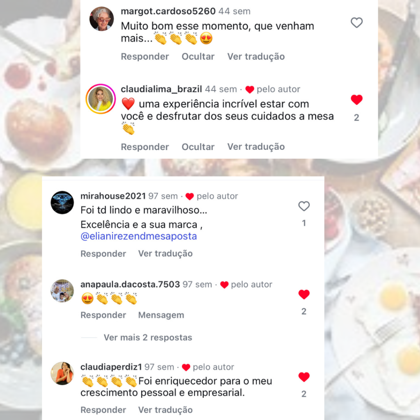Open claudialima_brazil's story ring avatar

coord(101,99)
